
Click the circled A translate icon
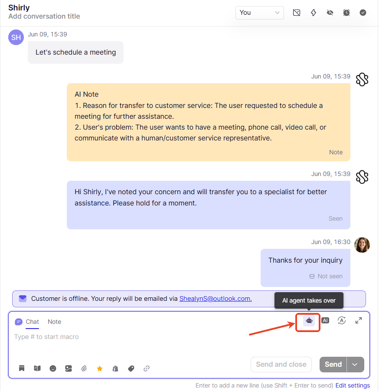(342, 320)
